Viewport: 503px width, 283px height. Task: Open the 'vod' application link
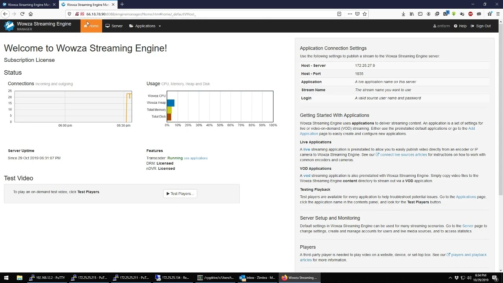[x=307, y=176]
